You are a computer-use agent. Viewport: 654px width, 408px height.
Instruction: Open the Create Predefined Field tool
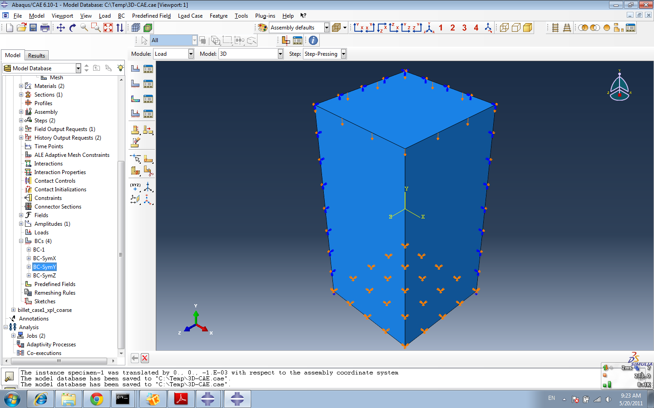coord(135,99)
